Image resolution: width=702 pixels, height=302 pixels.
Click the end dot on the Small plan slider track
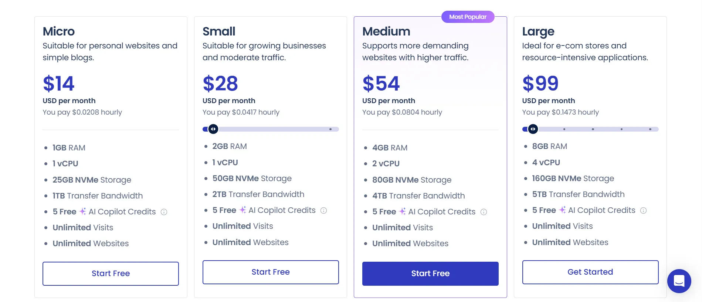click(330, 129)
